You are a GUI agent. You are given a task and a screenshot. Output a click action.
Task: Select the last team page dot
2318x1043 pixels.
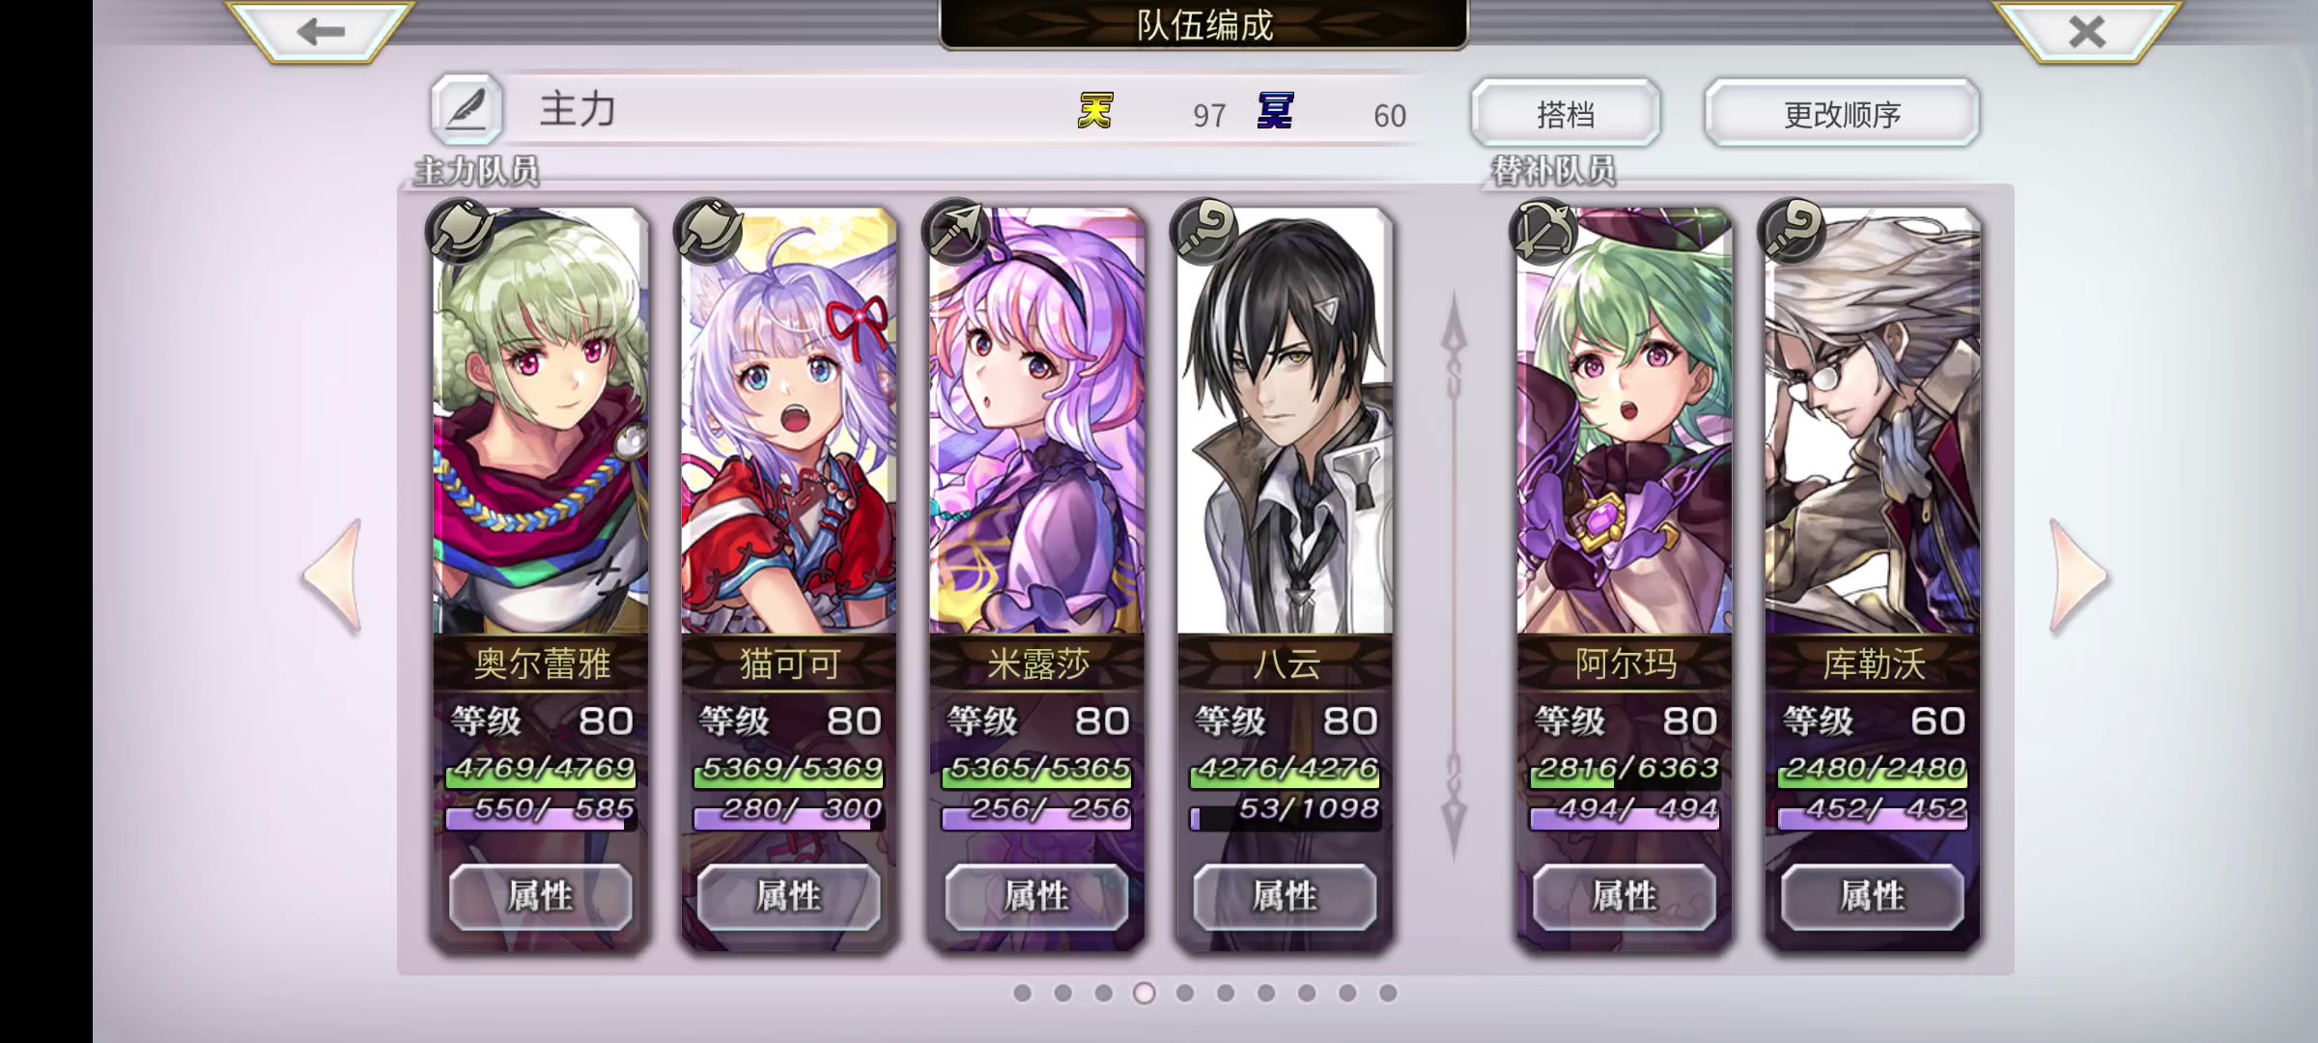[1388, 993]
